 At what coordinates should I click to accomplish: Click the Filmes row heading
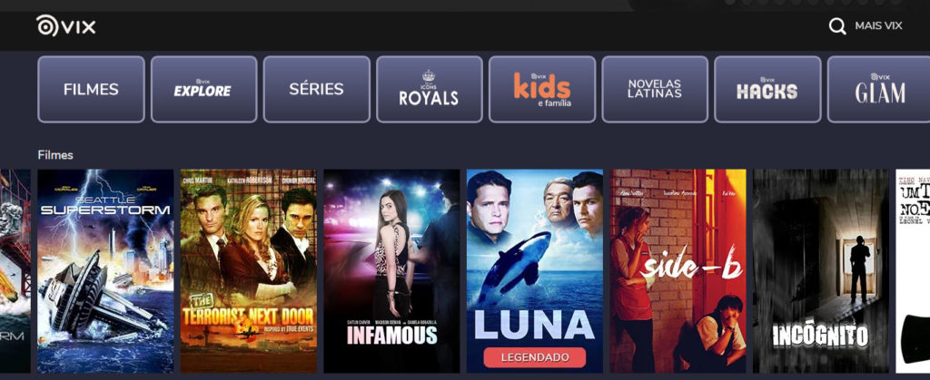(55, 155)
